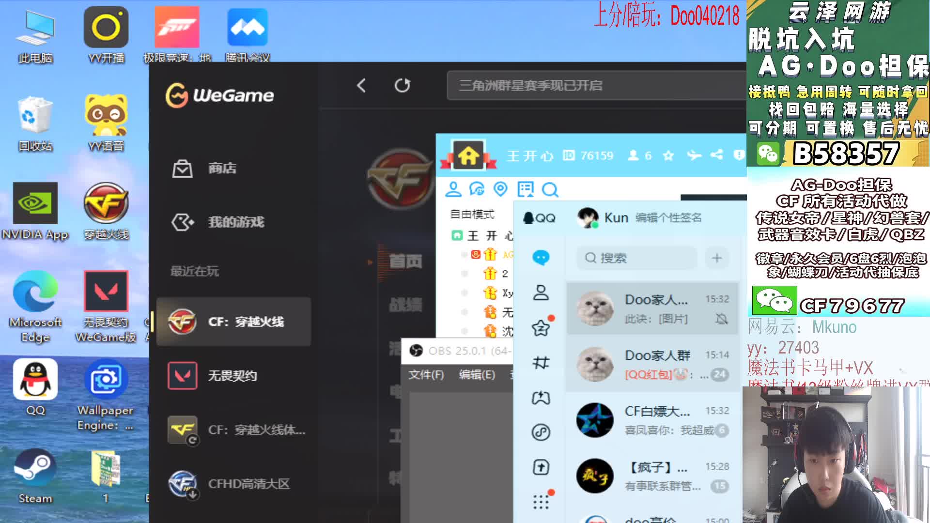Viewport: 930px width, 523px height.
Task: Launch YY开播 from the desktop
Action: point(106,35)
